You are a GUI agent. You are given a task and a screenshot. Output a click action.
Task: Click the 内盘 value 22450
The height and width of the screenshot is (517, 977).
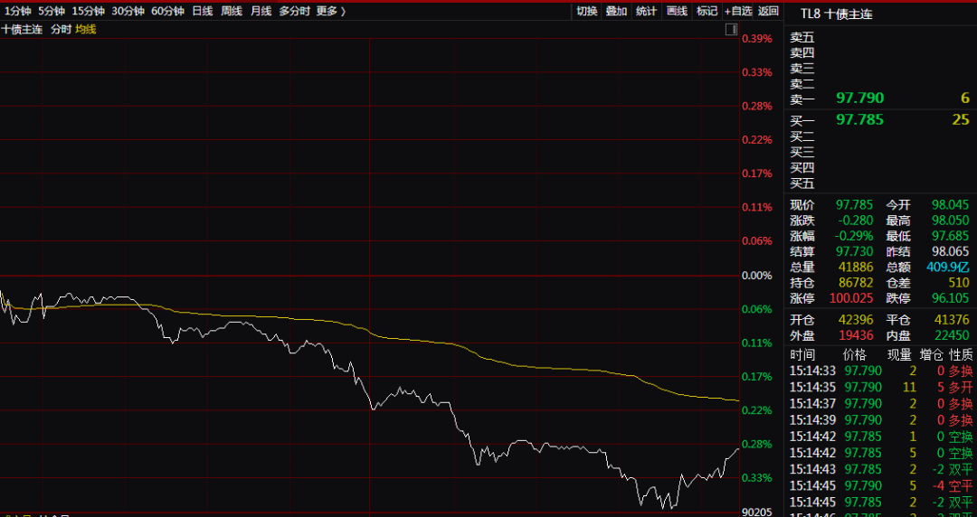pyautogui.click(x=951, y=335)
